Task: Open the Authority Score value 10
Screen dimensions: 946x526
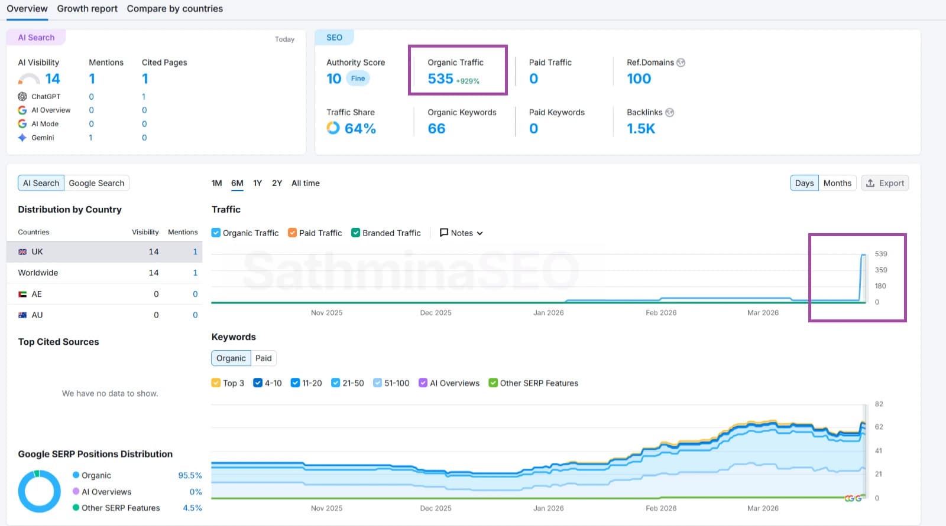Action: pos(334,79)
